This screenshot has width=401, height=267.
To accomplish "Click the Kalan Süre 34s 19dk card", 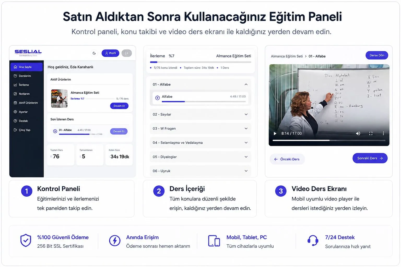I will pos(119,155).
